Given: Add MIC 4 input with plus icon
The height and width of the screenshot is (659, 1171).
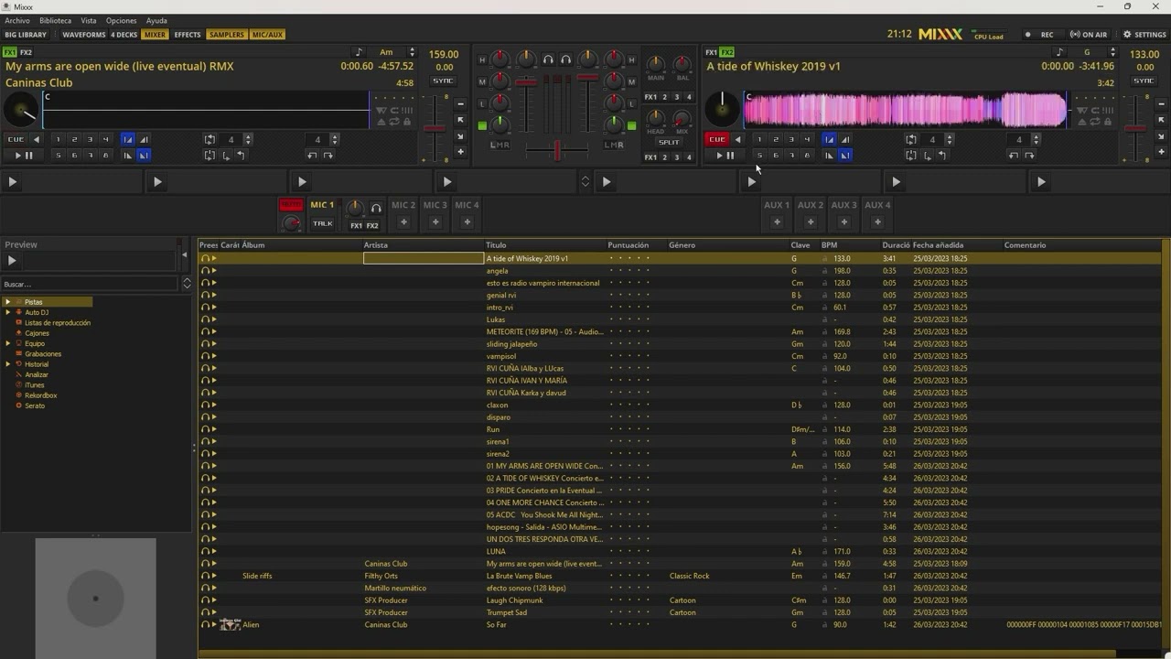Looking at the screenshot, I should point(467,222).
